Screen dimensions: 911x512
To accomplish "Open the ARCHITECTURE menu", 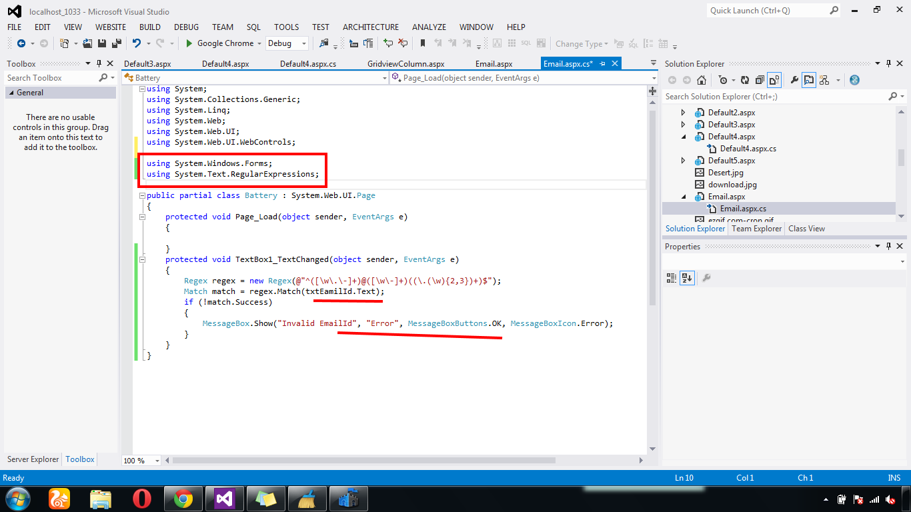I will click(370, 27).
